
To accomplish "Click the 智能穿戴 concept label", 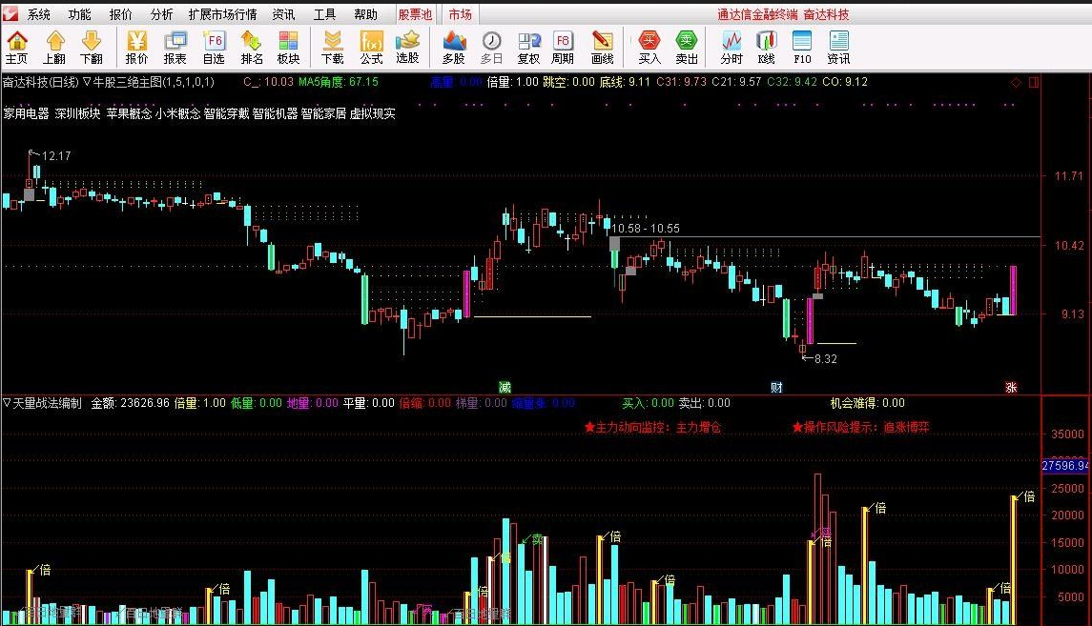I will pos(226,113).
